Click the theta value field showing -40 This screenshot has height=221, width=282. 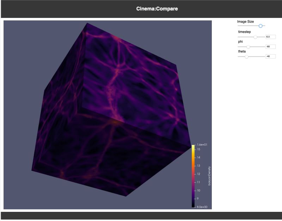click(270, 56)
